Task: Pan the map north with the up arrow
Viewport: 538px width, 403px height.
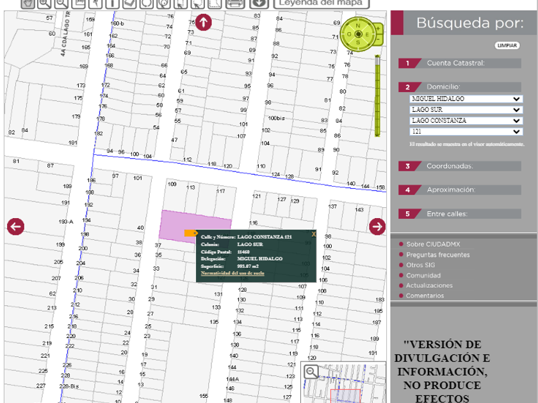Action: coord(203,23)
